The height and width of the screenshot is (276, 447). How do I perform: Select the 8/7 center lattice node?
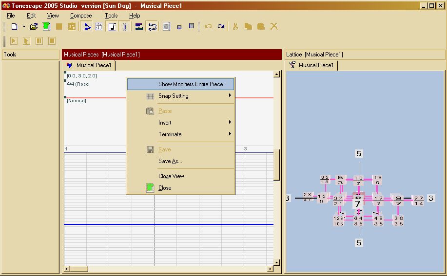tap(358, 201)
